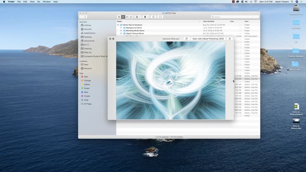Click the swirl image preview

tap(171, 81)
